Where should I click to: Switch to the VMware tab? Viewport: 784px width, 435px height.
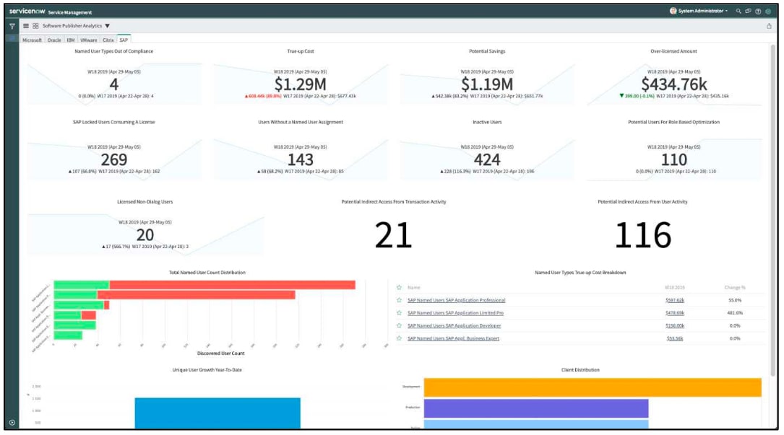88,40
